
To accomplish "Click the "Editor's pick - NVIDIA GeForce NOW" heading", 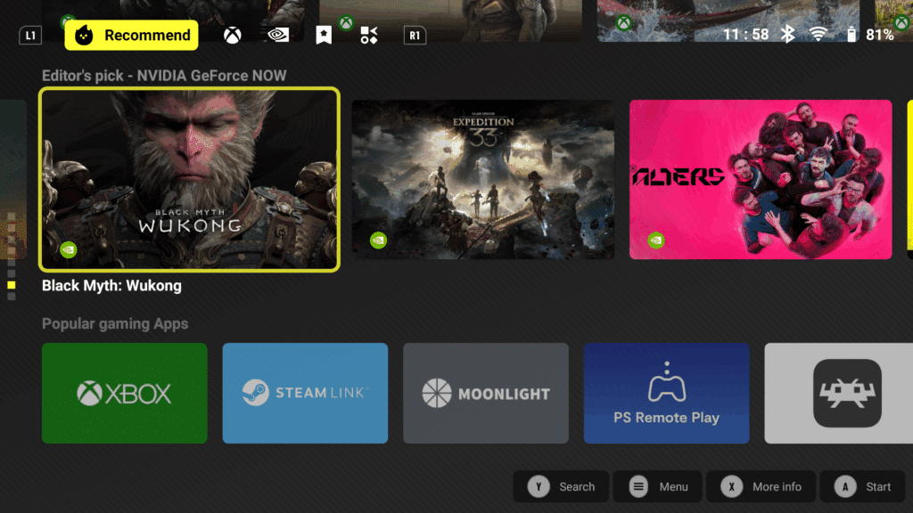I will point(164,76).
